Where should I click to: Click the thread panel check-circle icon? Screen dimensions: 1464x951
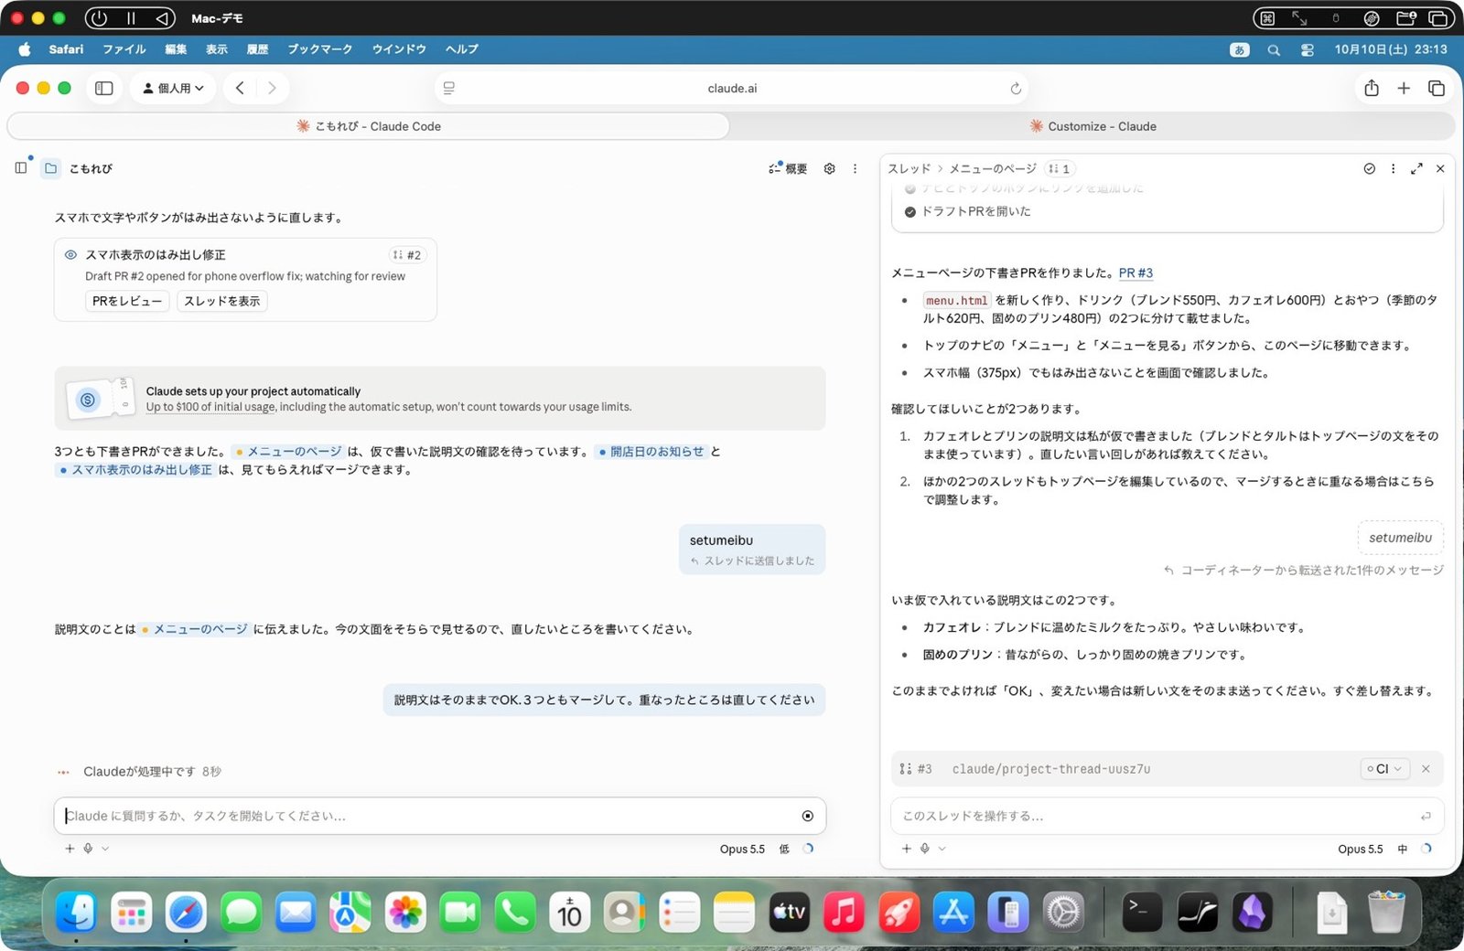1369,168
